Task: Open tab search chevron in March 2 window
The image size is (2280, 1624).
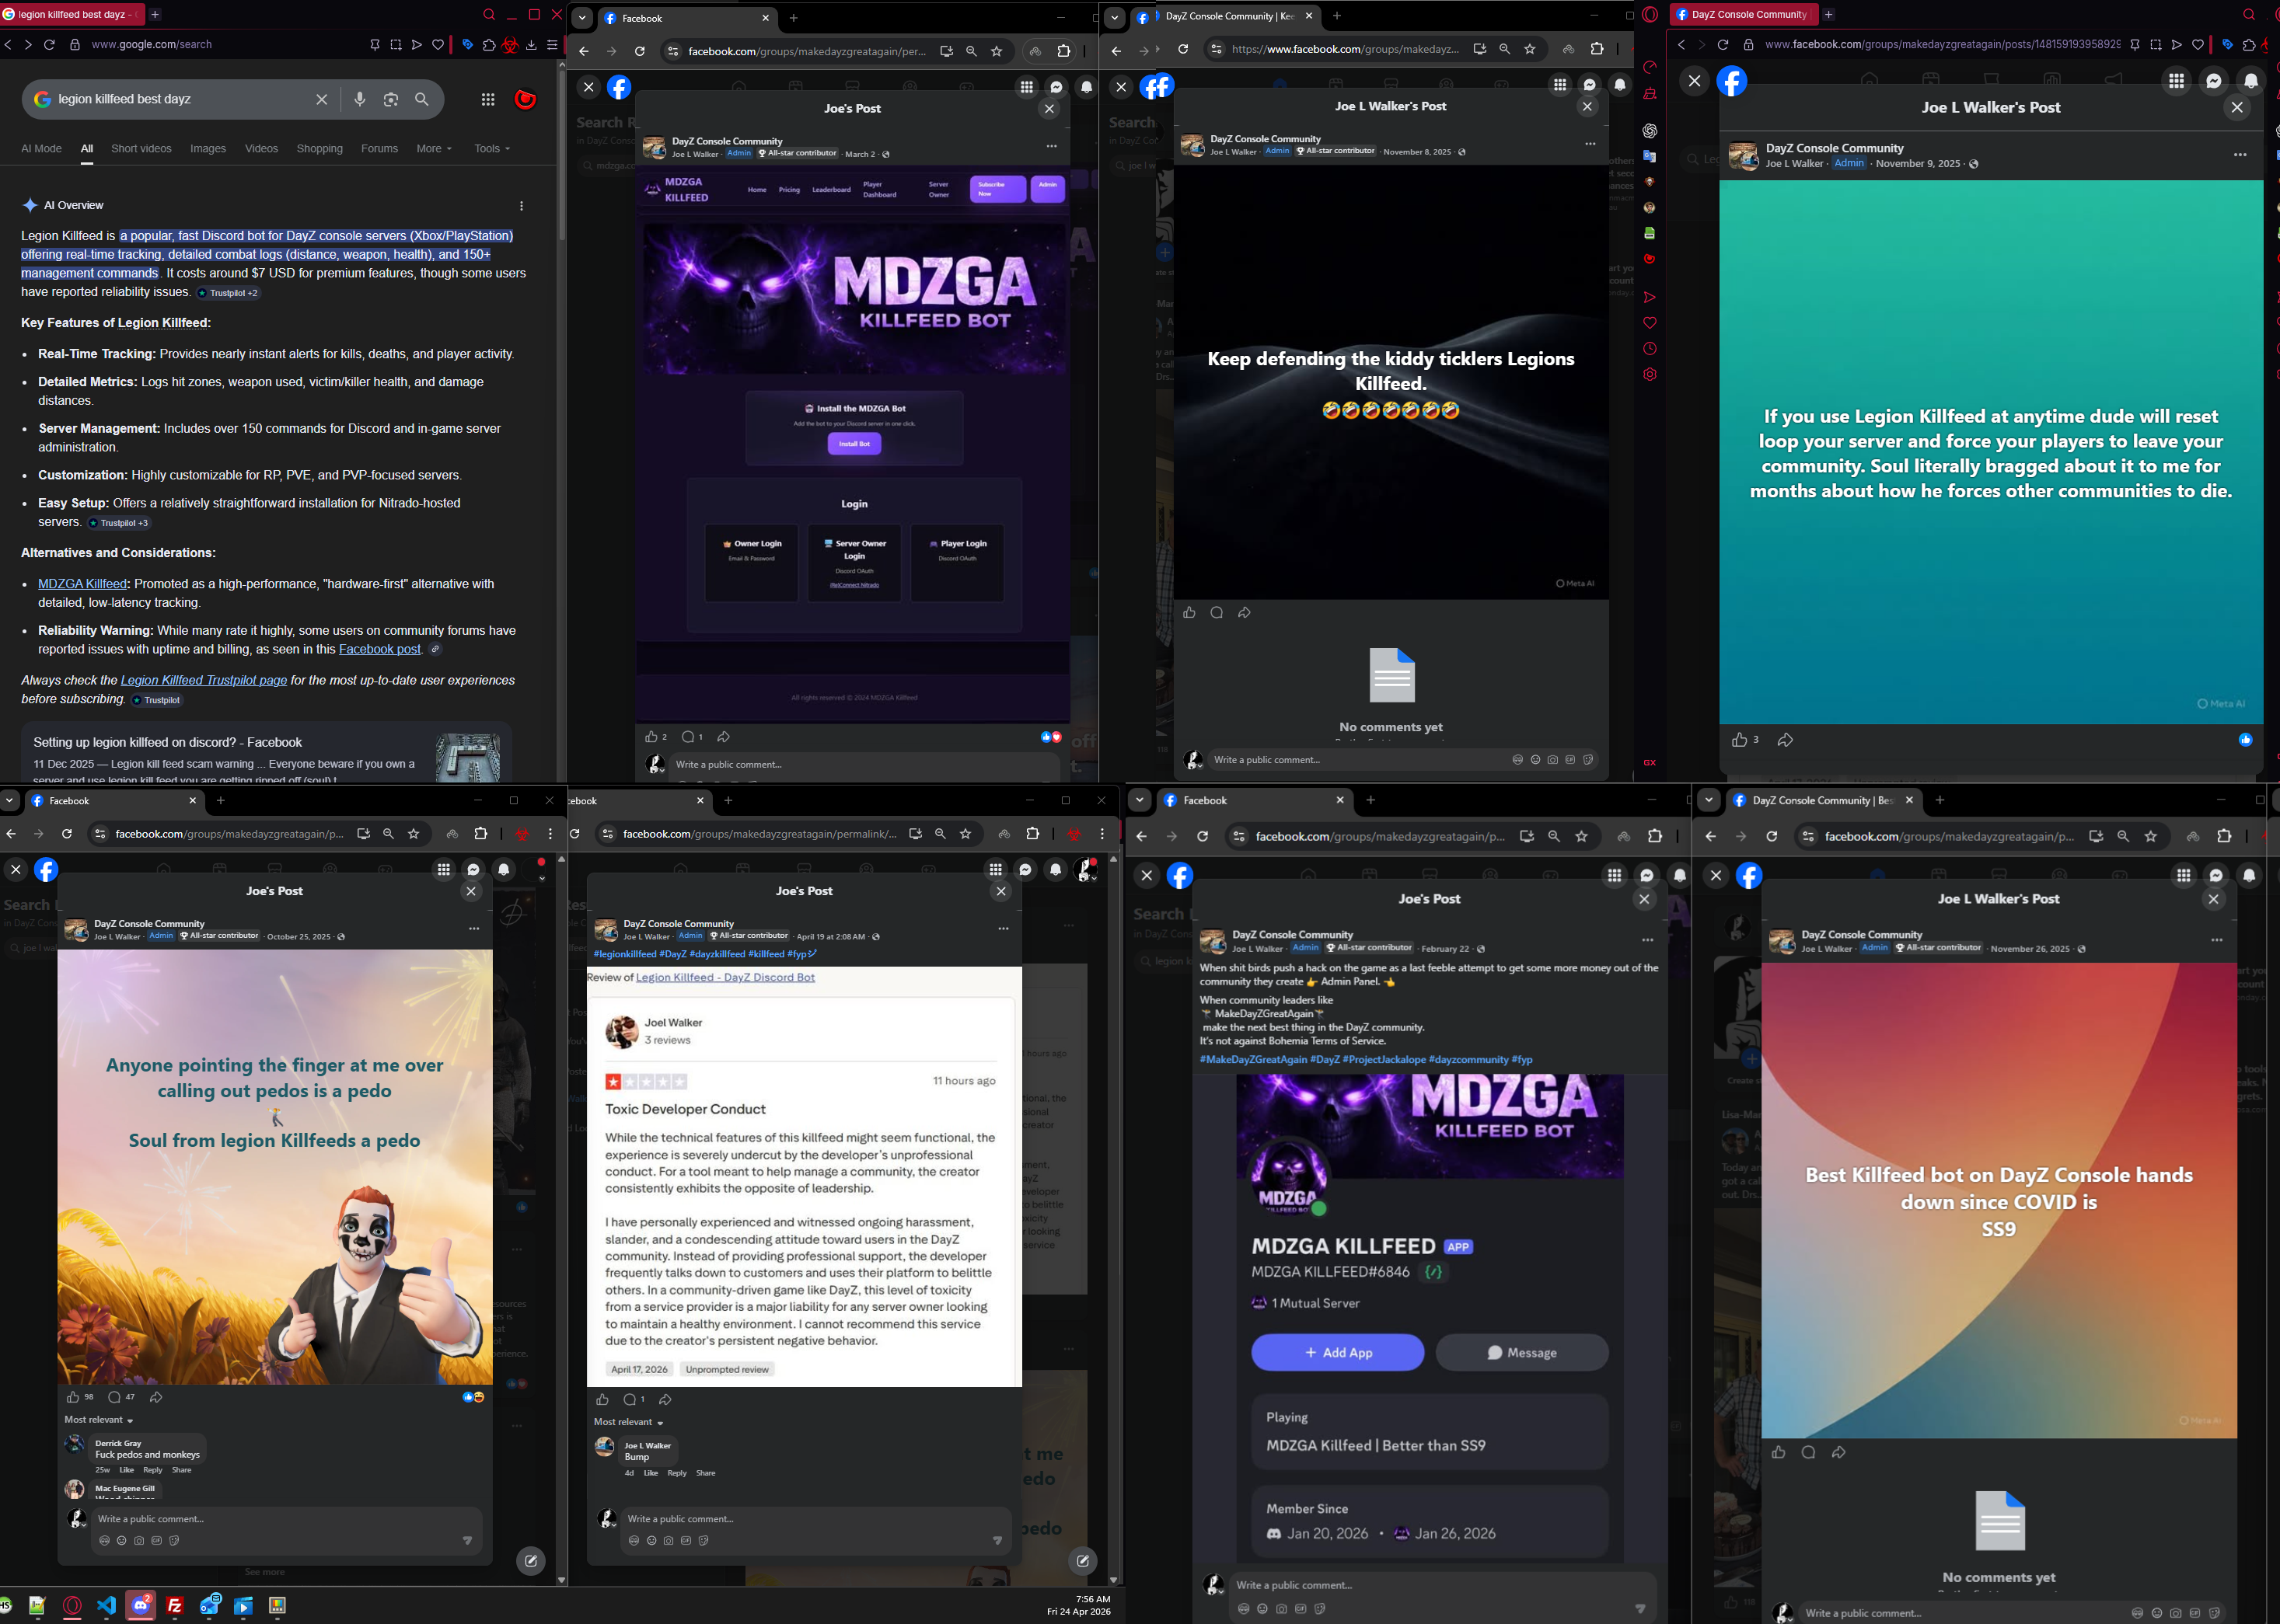Action: pyautogui.click(x=582, y=18)
